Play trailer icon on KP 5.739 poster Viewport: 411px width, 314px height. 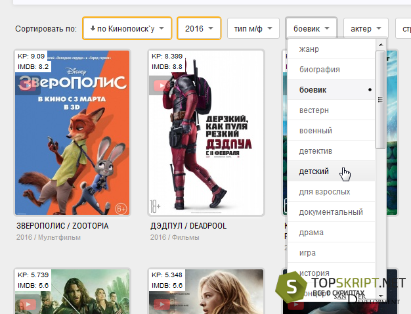click(x=28, y=304)
